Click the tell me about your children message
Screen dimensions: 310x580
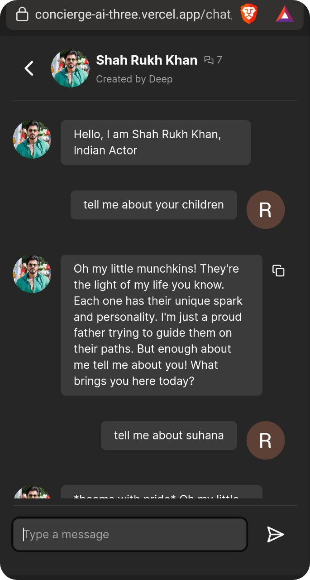tap(153, 205)
